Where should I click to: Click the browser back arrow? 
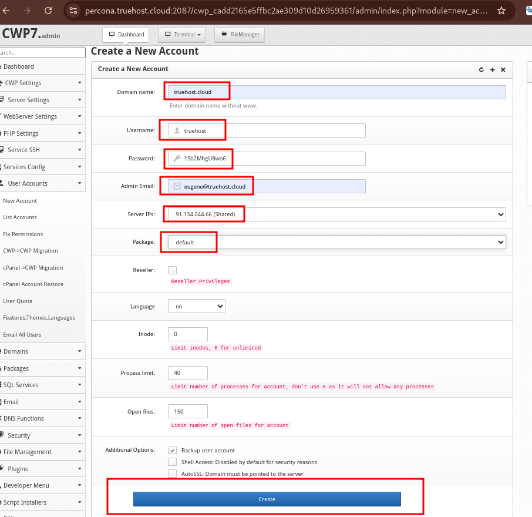click(x=6, y=11)
